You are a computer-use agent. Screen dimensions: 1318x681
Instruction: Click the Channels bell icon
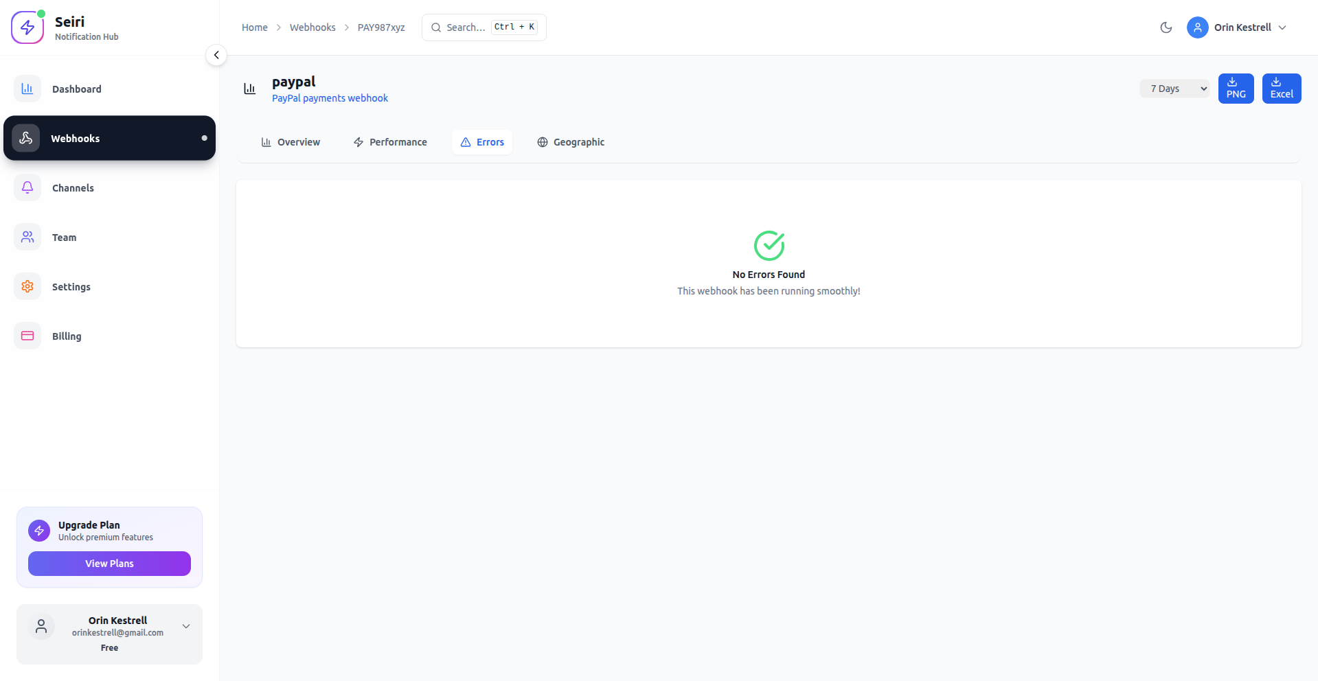point(27,187)
